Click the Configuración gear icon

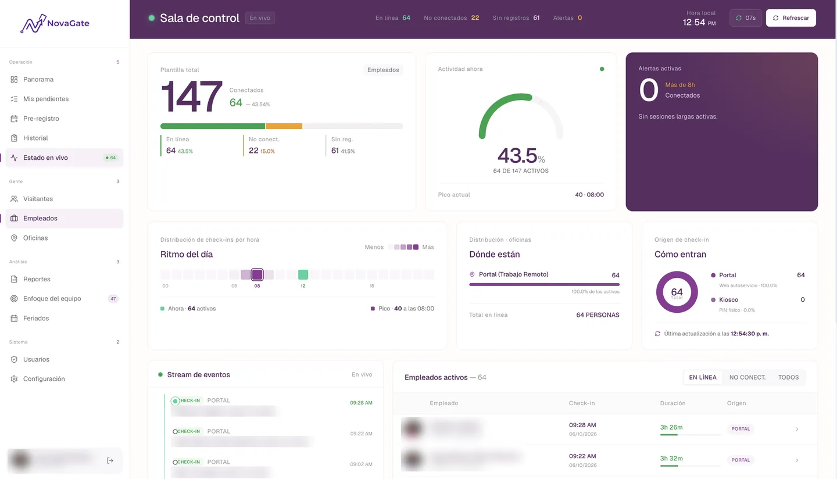(x=14, y=379)
